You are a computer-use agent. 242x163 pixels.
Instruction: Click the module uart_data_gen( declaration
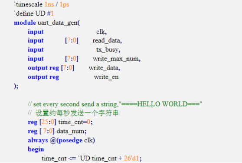(47, 23)
